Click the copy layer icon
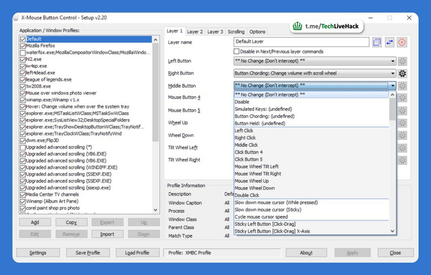This screenshot has height=275, width=431. tap(377, 42)
